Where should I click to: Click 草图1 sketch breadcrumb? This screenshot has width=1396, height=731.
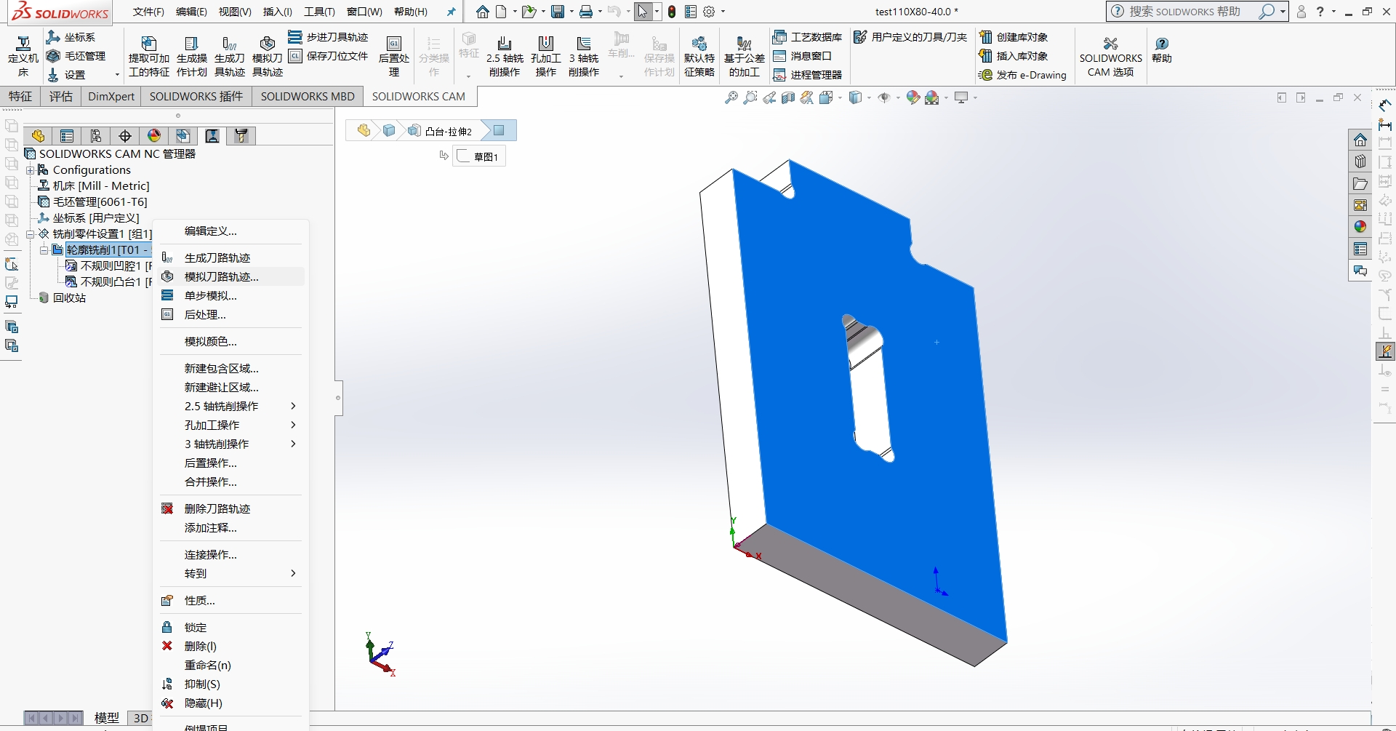coord(479,156)
